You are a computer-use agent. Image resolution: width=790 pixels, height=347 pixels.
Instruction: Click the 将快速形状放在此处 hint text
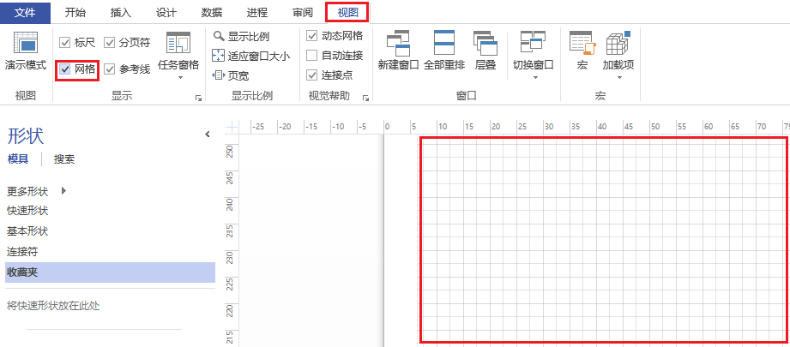53,305
